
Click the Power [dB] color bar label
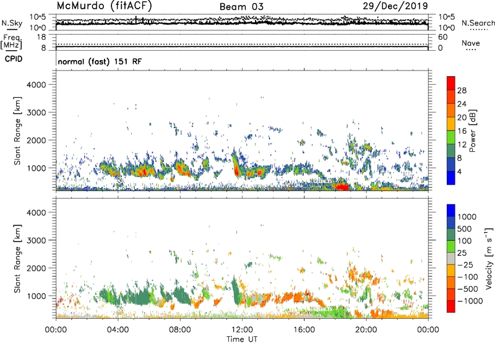472,131
